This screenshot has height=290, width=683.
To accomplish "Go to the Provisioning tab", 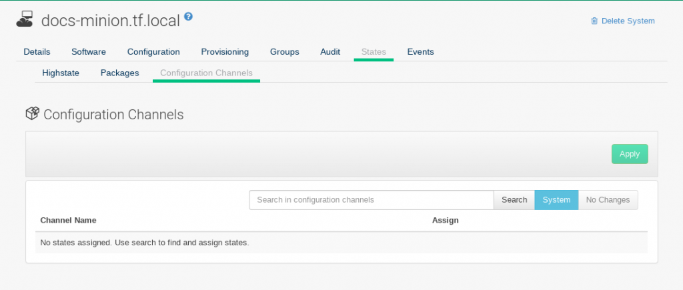I will coord(225,51).
